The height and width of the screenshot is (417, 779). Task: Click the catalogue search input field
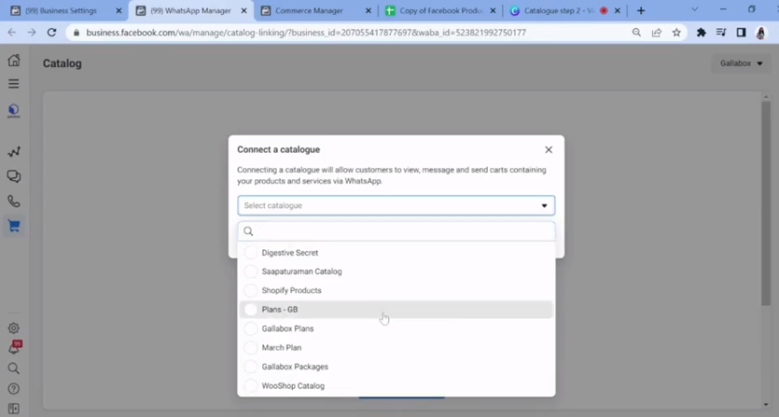tap(396, 231)
